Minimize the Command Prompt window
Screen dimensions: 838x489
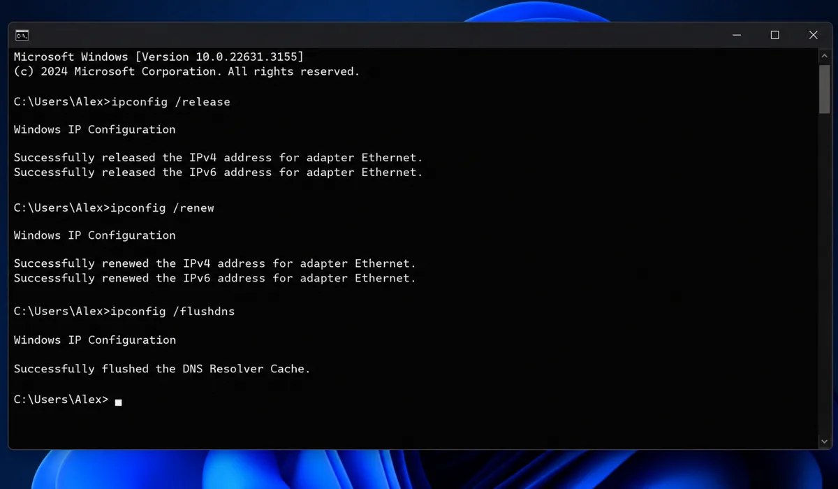point(737,35)
